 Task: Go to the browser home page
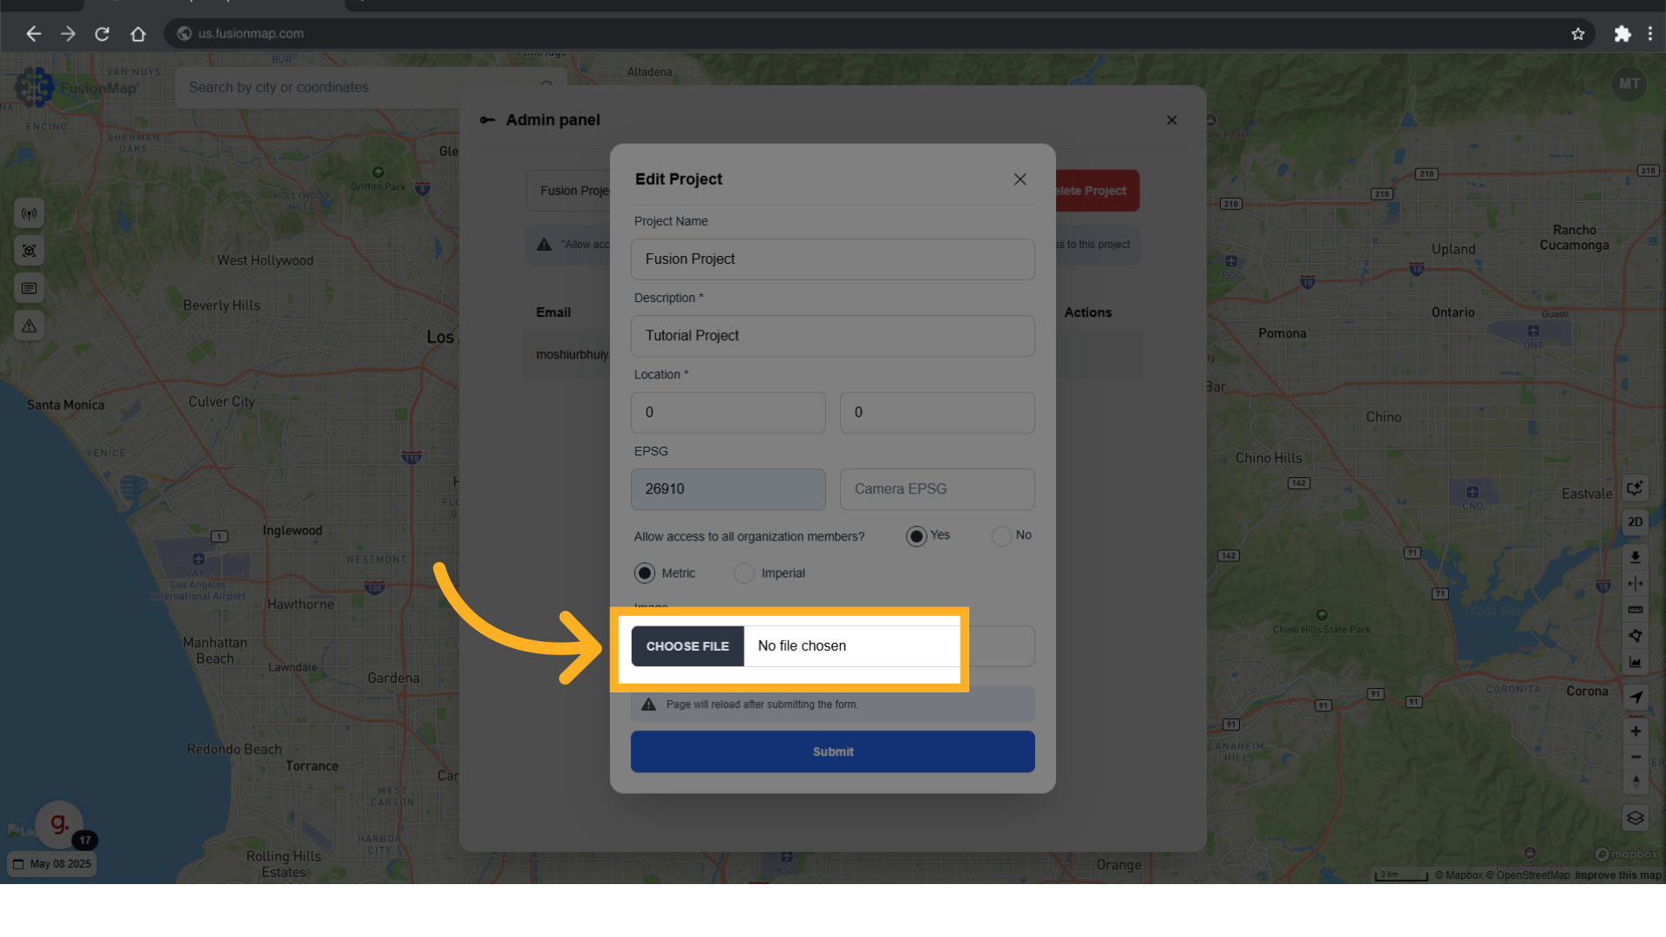pos(138,34)
